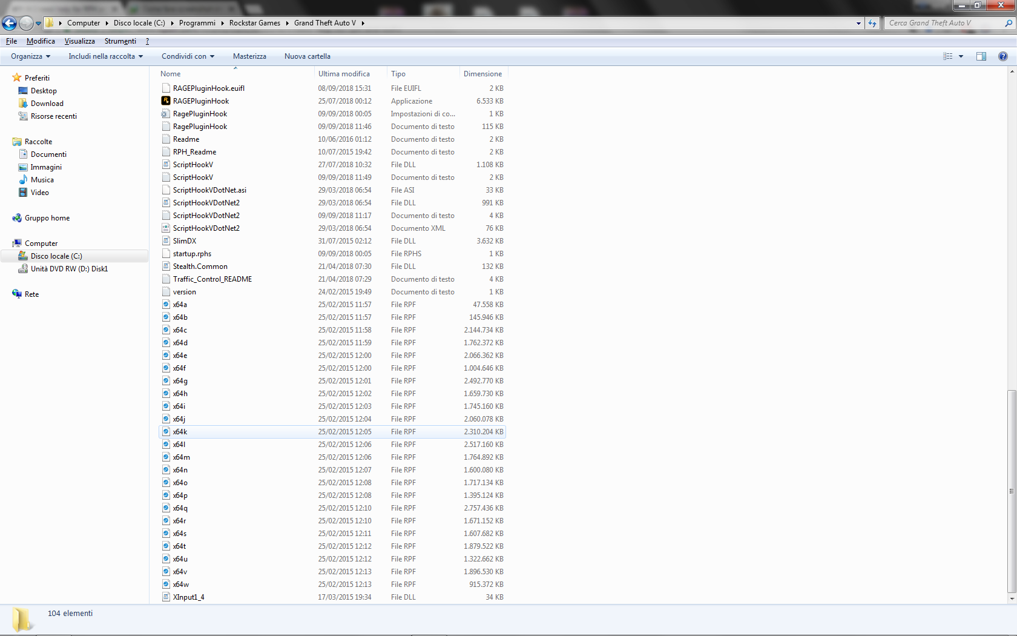Click the Back navigation arrow button
This screenshot has width=1017, height=636.
(x=10, y=23)
